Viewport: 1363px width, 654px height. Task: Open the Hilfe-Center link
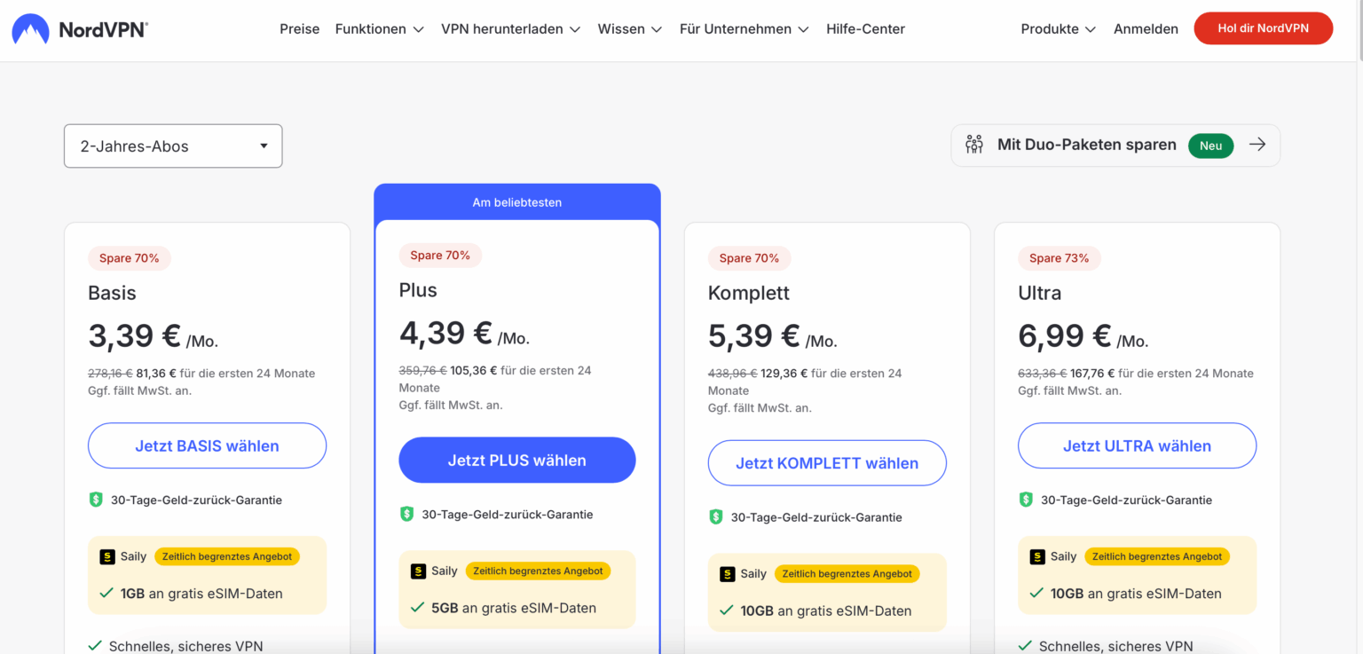tap(865, 29)
